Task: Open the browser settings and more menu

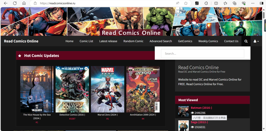Action: [253, 3]
